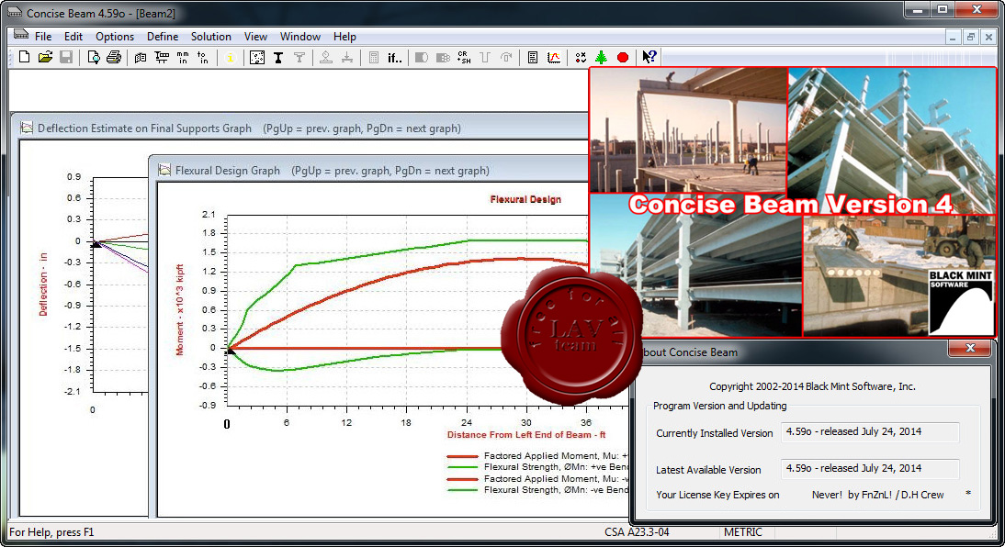Open the Edit menu
The height and width of the screenshot is (547, 1005).
73,37
